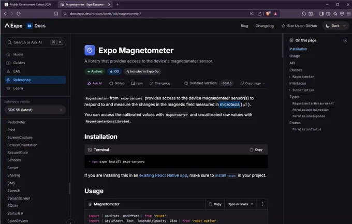Screen dimensions: 352x224
Task: Open SecureStore in reference list
Action: [18, 153]
